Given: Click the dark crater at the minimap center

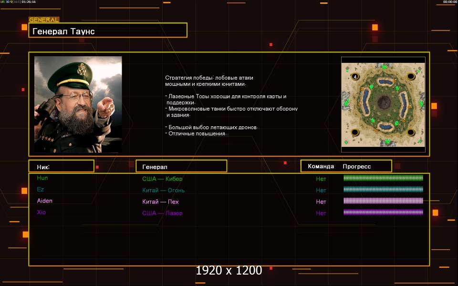Looking at the screenshot, I should [x=384, y=102].
